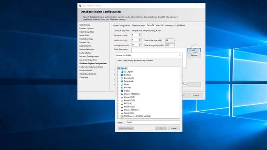The height and width of the screenshot is (150, 267).
Task: Expand the Documents tree node
Action: click(x=119, y=78)
